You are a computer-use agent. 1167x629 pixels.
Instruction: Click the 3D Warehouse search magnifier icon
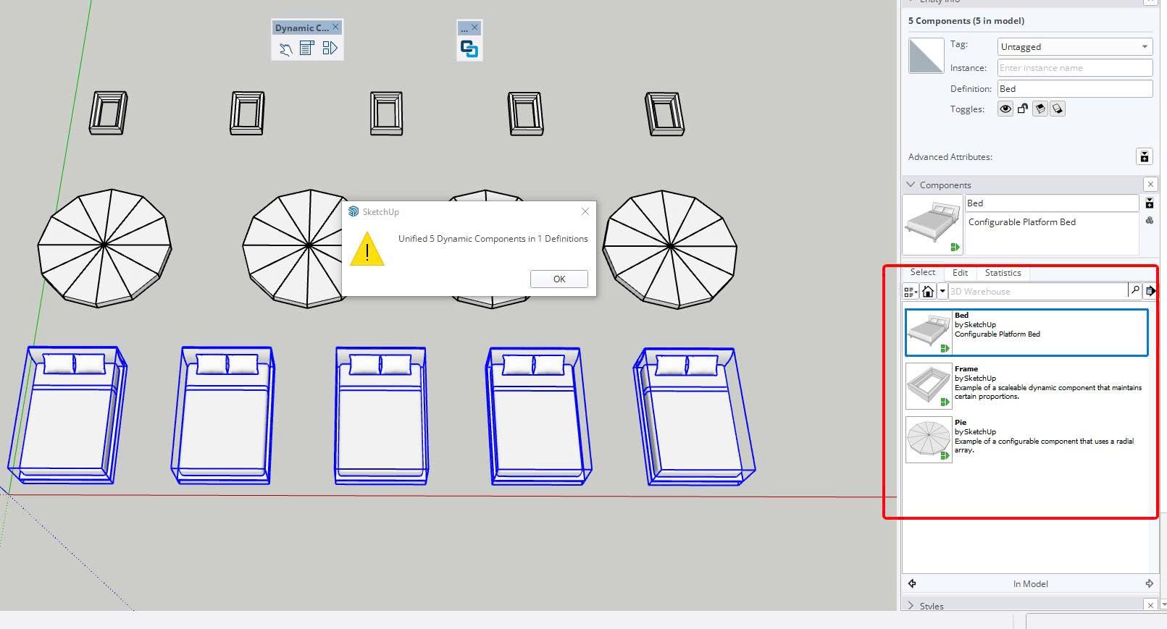(x=1134, y=291)
